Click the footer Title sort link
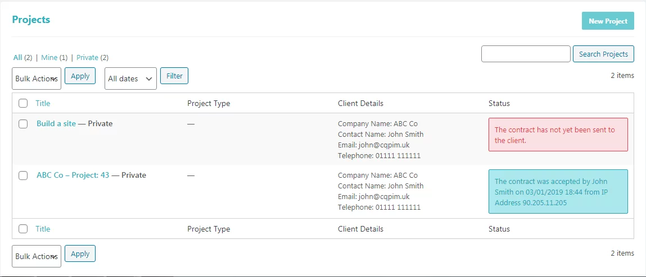The height and width of the screenshot is (277, 646). click(43, 229)
